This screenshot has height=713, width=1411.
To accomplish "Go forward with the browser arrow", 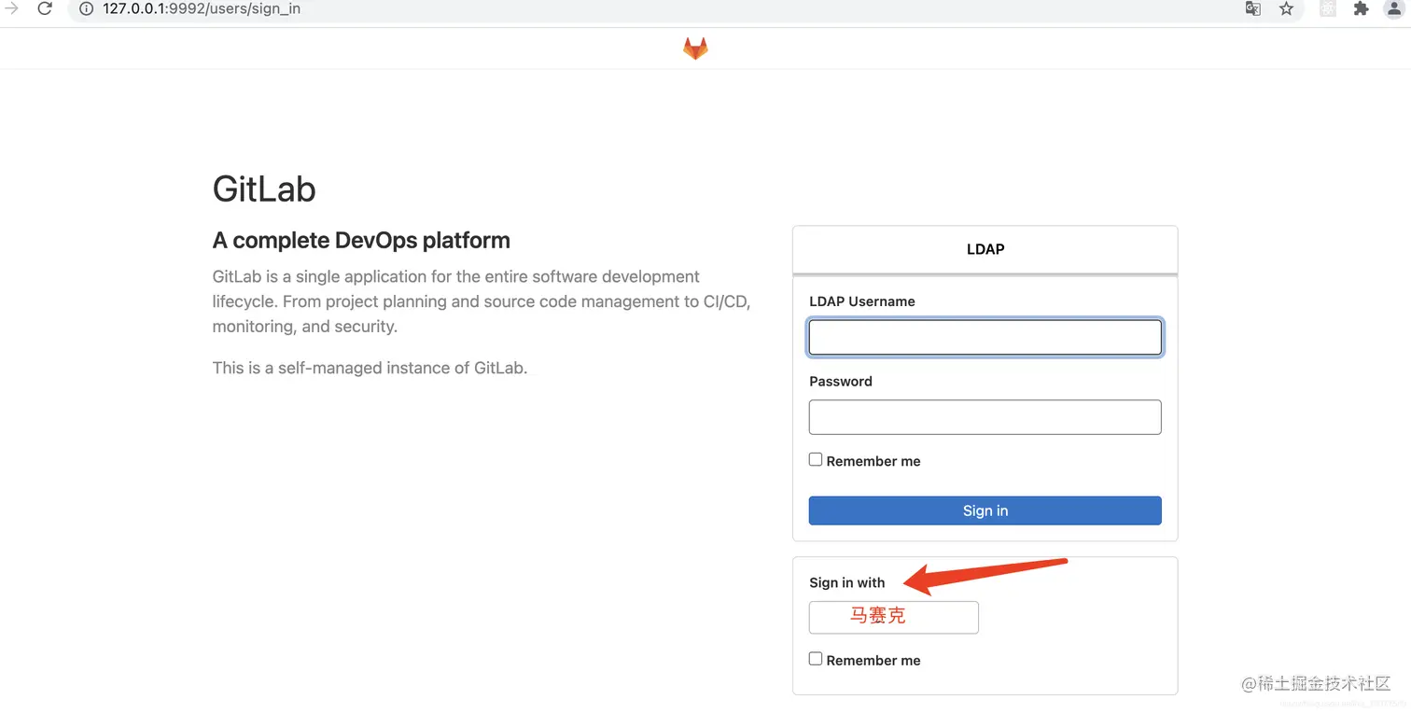I will 12,8.
